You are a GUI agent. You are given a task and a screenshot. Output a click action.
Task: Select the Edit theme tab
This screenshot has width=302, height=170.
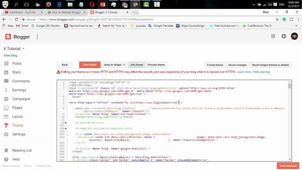(137, 65)
